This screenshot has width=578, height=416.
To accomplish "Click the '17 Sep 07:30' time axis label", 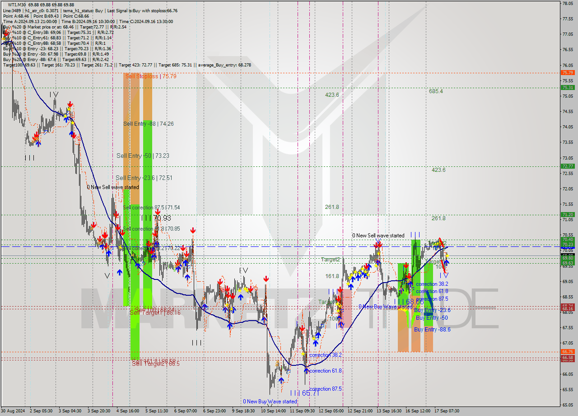I will pyautogui.click(x=447, y=411).
